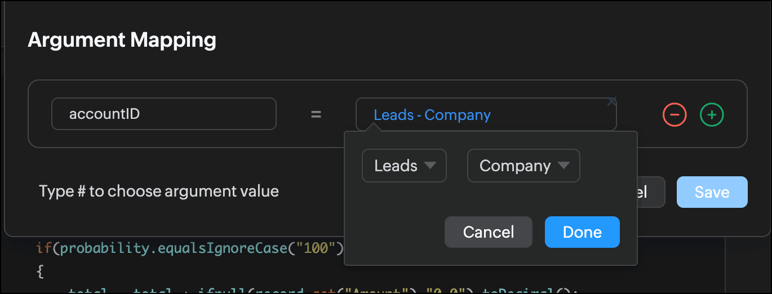Image resolution: width=772 pixels, height=294 pixels.
Task: Click the "Type # to choose argument value" hint
Action: (159, 191)
